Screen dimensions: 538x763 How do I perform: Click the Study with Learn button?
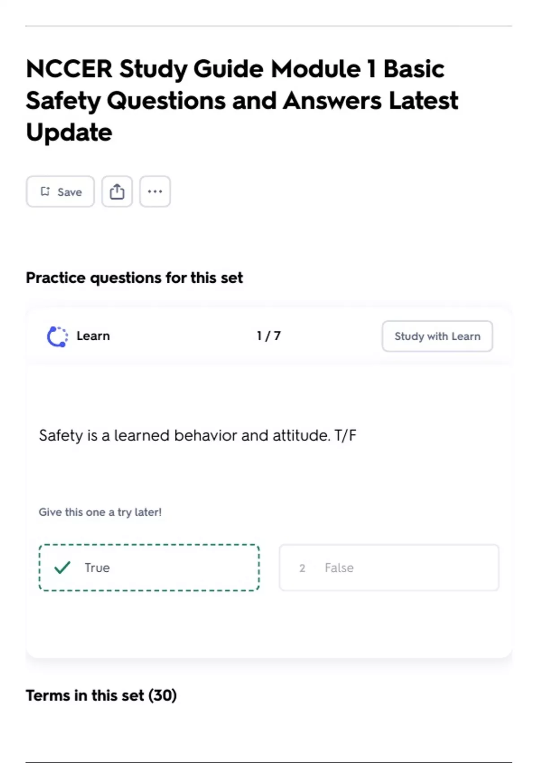click(x=437, y=336)
